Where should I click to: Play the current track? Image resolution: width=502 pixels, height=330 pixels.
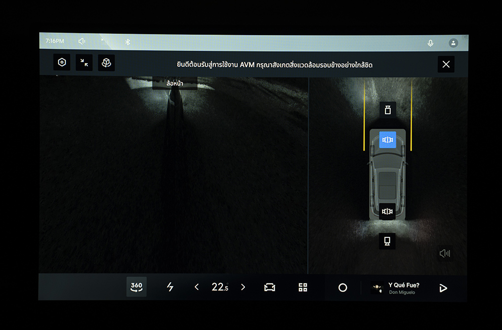tap(443, 288)
